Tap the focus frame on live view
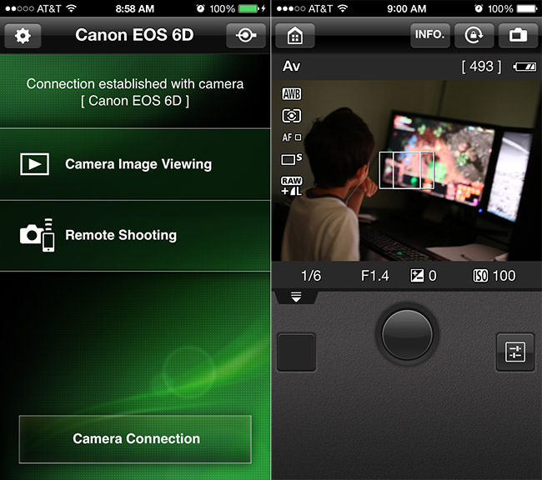 (x=407, y=170)
